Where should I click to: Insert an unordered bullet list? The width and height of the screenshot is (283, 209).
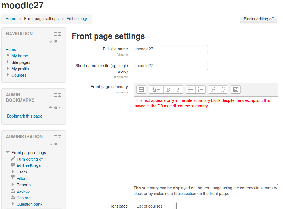click(191, 90)
